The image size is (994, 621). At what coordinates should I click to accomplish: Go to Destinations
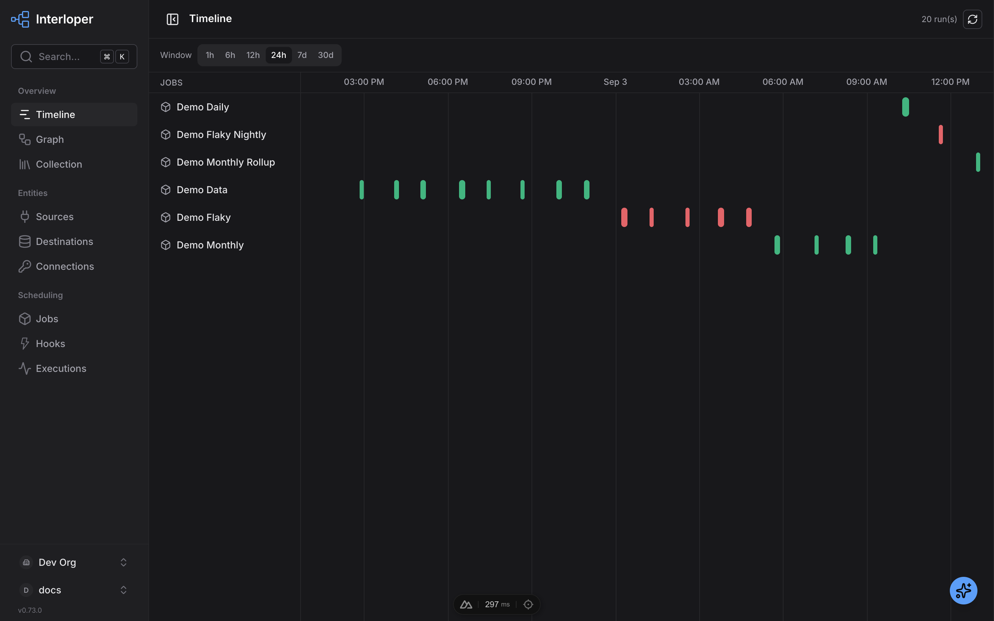tap(74, 241)
